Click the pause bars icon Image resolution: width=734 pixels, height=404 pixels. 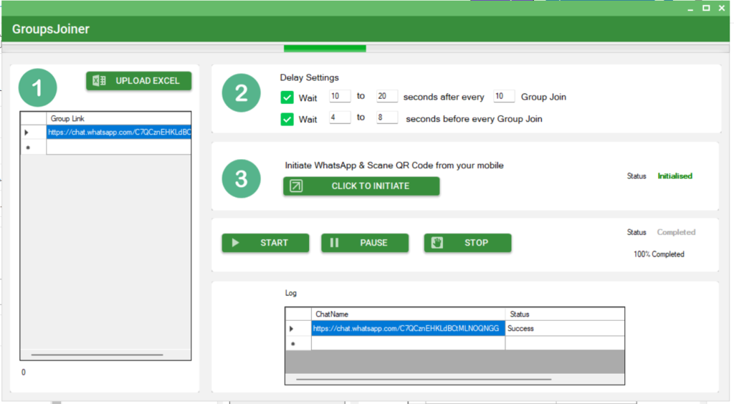click(334, 243)
